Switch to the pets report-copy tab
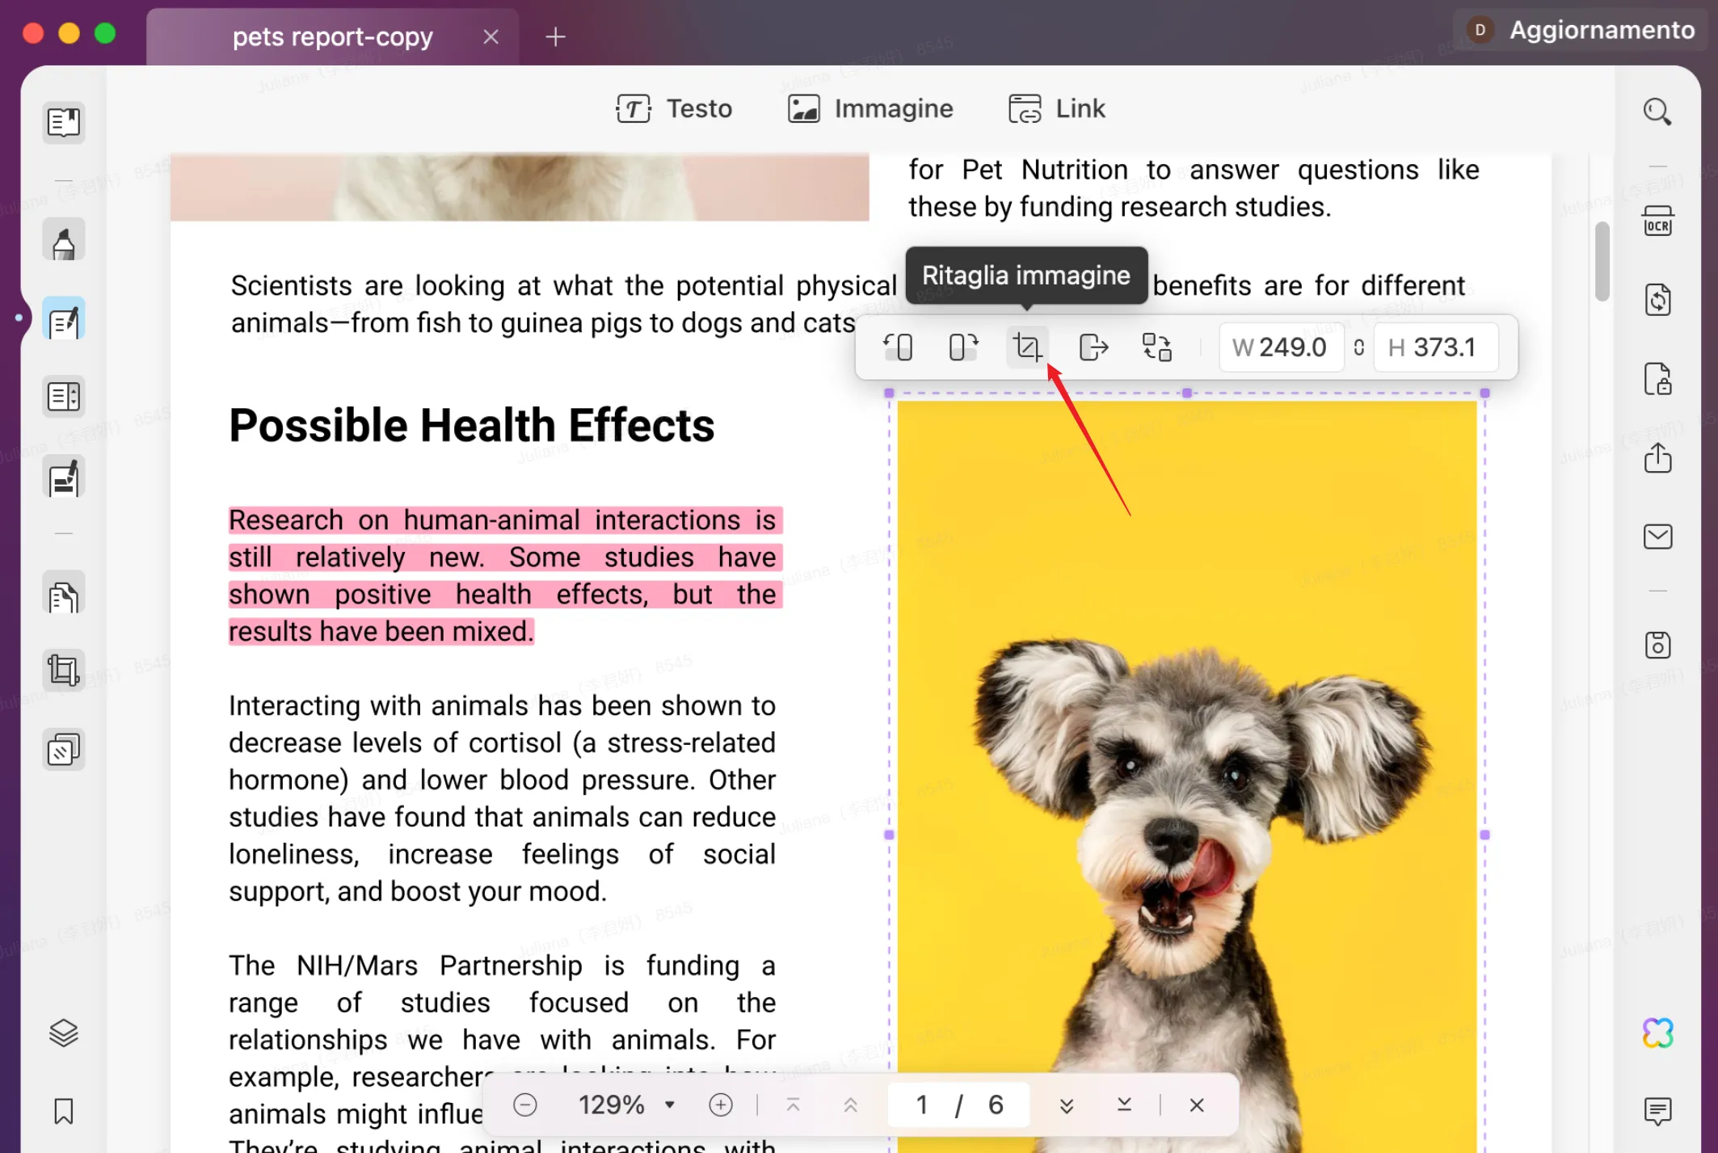Screen dimensions: 1718x1153 tap(332, 37)
